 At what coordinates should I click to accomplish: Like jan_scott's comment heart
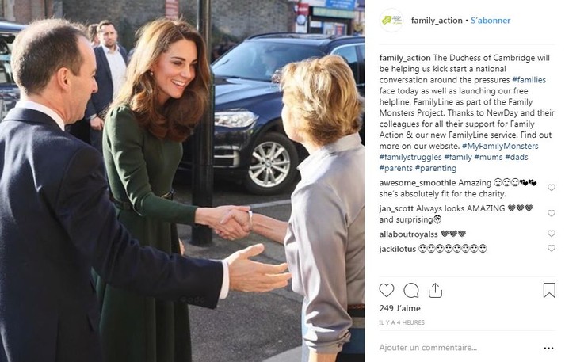coord(551,213)
